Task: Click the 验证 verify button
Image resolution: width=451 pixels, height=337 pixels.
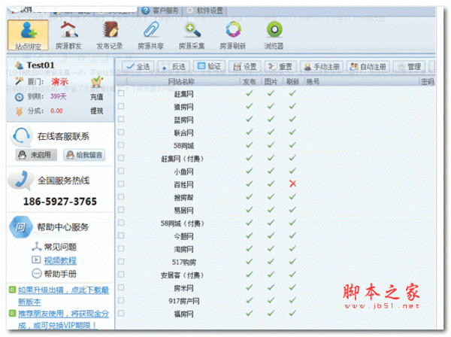Action: pos(209,66)
